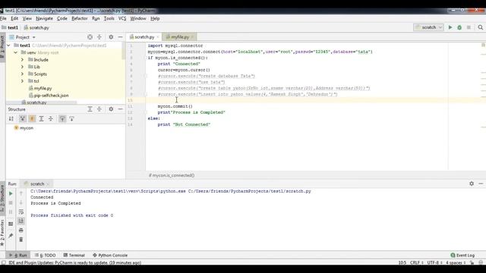Image resolution: width=486 pixels, height=273 pixels.
Task: Collapse all in Project panel header
Action: [99, 37]
